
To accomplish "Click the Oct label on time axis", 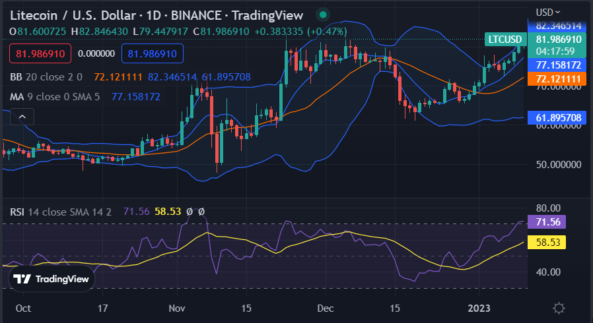I will click(23, 308).
